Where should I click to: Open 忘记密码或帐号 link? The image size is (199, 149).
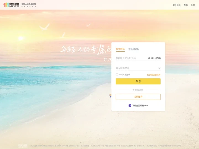click(x=154, y=75)
